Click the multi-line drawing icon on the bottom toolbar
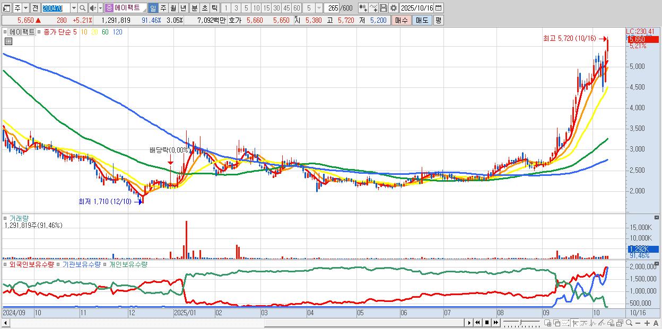 pos(602,323)
